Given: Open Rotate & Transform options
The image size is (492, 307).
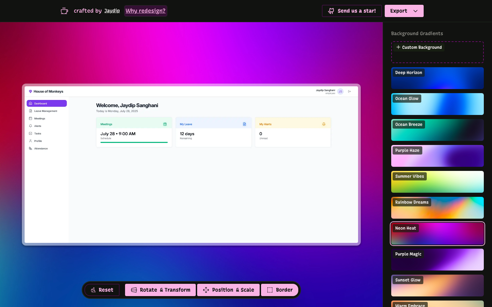Looking at the screenshot, I should (x=160, y=290).
